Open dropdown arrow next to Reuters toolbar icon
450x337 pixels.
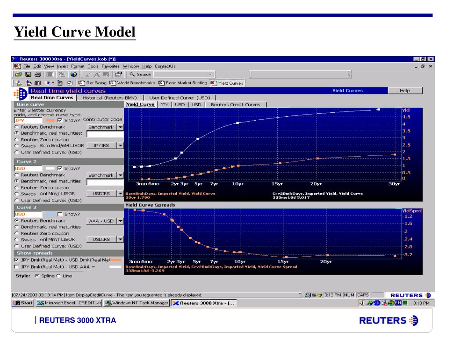coord(53,83)
